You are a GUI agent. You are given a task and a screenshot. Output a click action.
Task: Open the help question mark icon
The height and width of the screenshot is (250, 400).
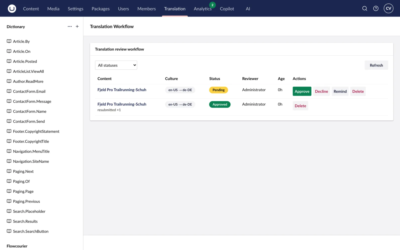tap(376, 8)
